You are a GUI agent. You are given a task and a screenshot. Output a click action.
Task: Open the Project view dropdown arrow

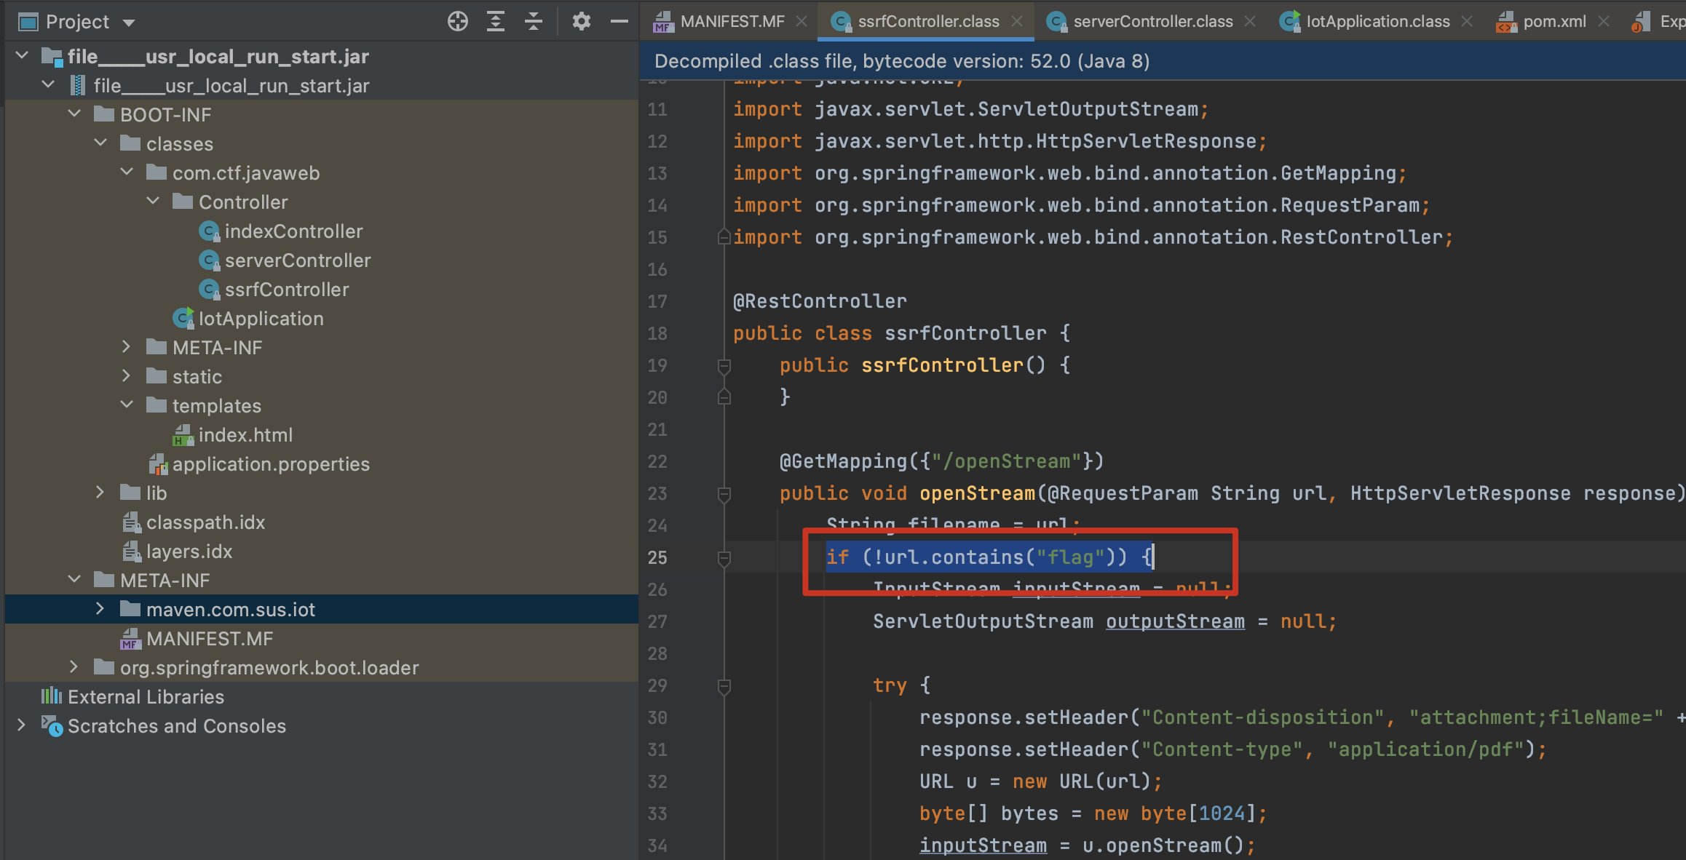[x=130, y=23]
